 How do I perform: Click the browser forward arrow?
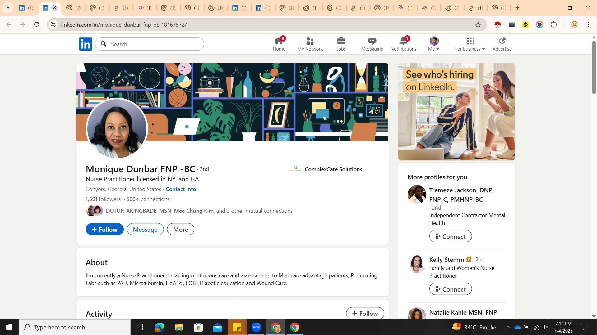[22, 25]
